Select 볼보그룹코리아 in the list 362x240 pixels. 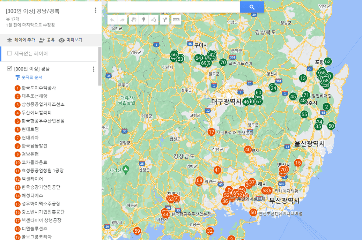coord(36,237)
